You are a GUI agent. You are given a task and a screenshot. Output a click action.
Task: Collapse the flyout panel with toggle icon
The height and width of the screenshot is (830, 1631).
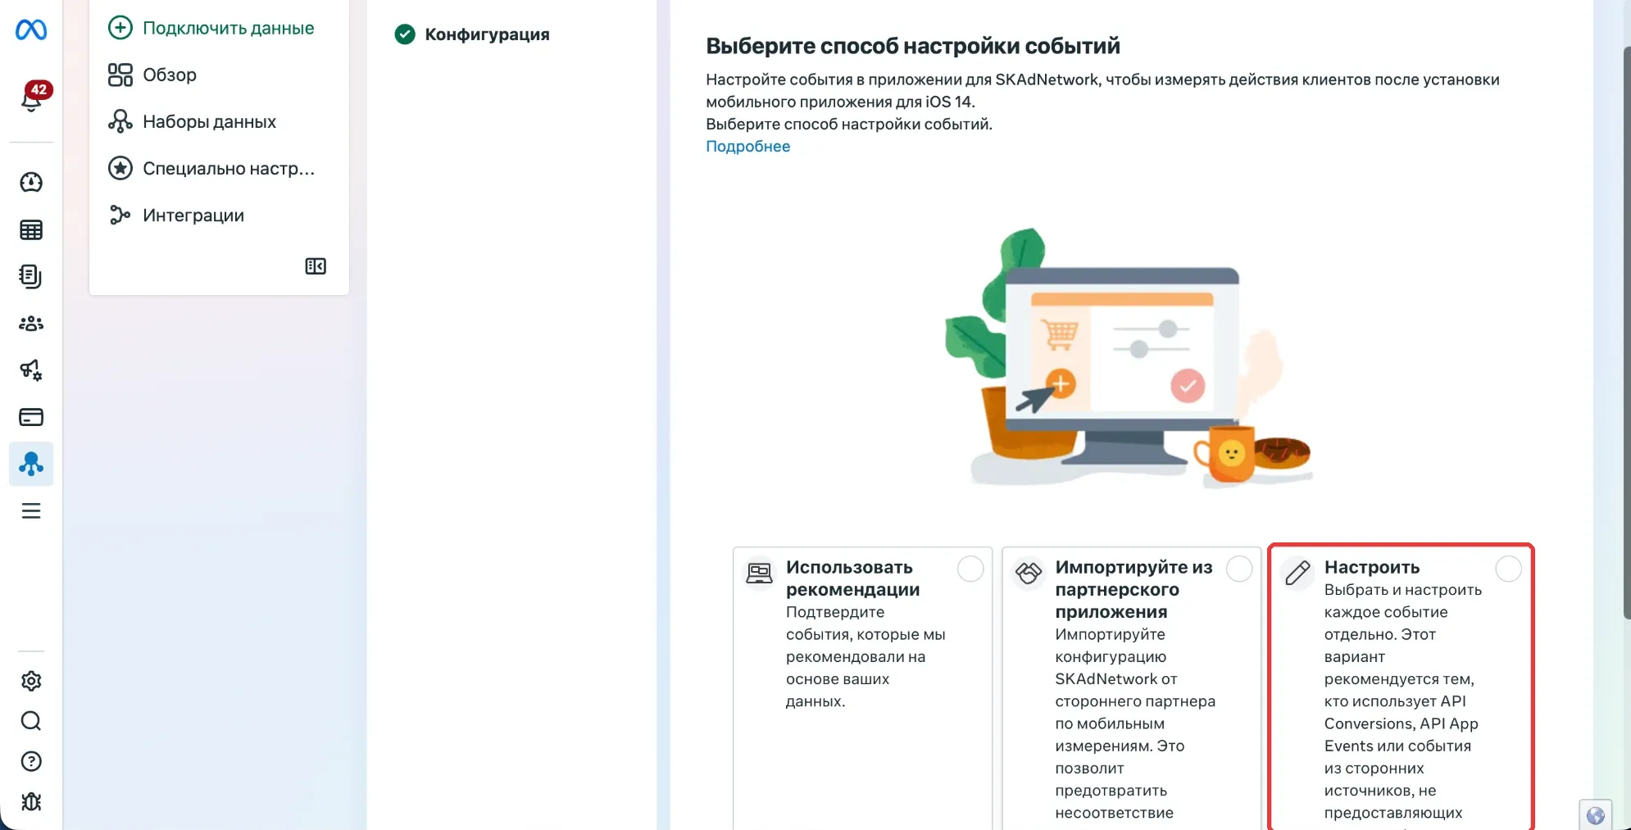[316, 266]
